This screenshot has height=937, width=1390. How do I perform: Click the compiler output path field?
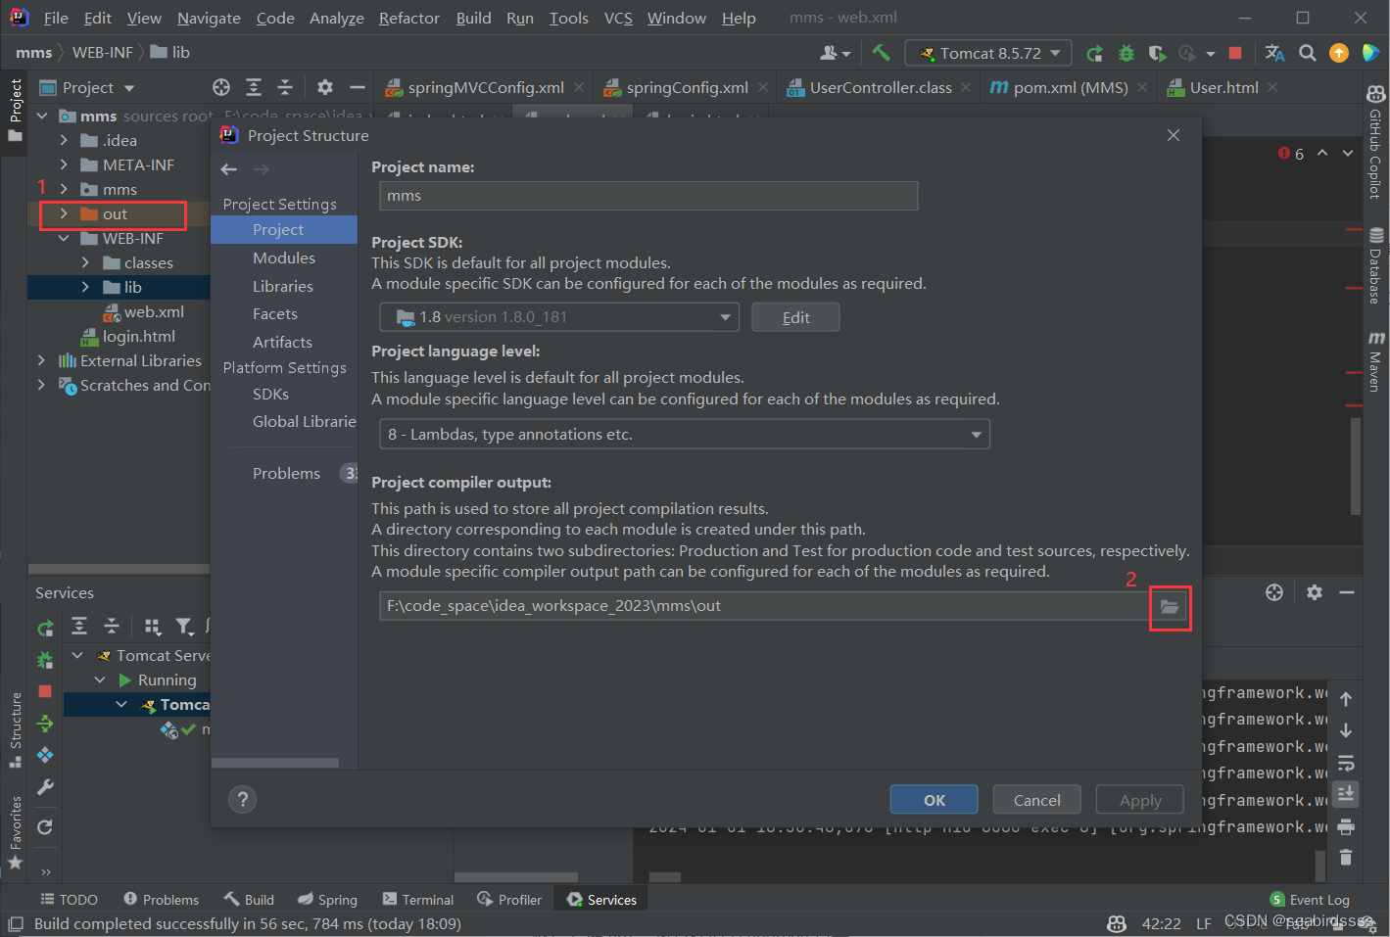click(764, 606)
